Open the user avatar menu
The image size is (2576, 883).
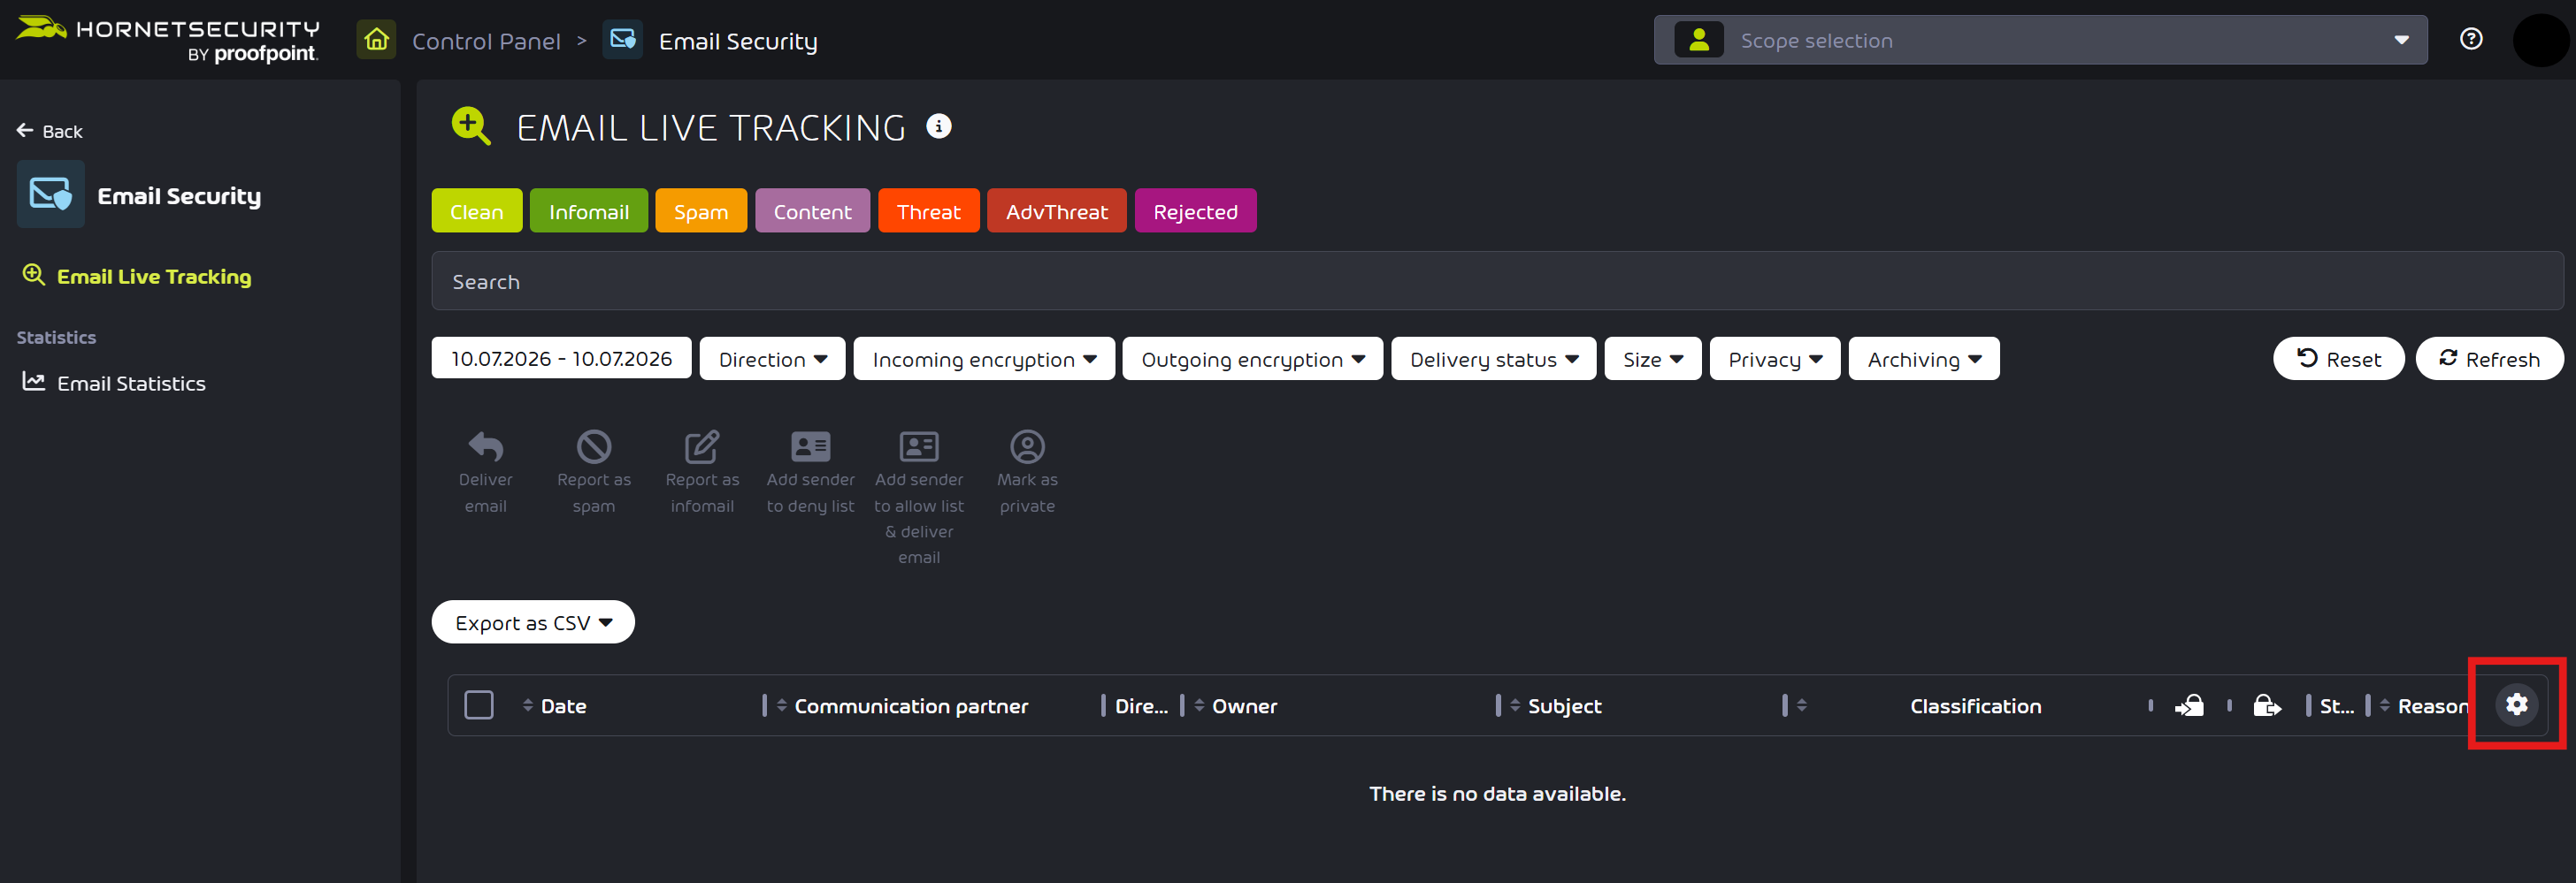click(2540, 40)
